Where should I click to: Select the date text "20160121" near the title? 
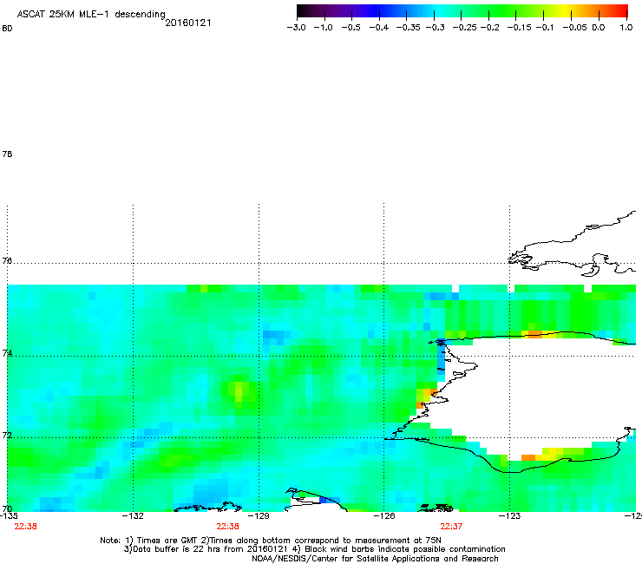[x=188, y=23]
